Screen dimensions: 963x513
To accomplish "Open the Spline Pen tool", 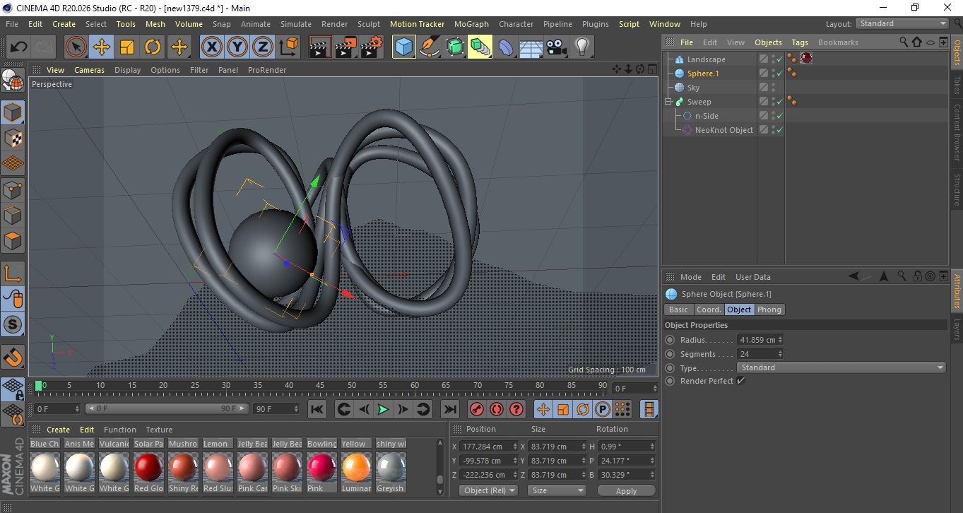I will click(x=429, y=47).
